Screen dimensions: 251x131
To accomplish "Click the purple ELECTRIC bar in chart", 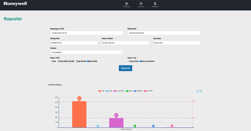I will (116, 123).
